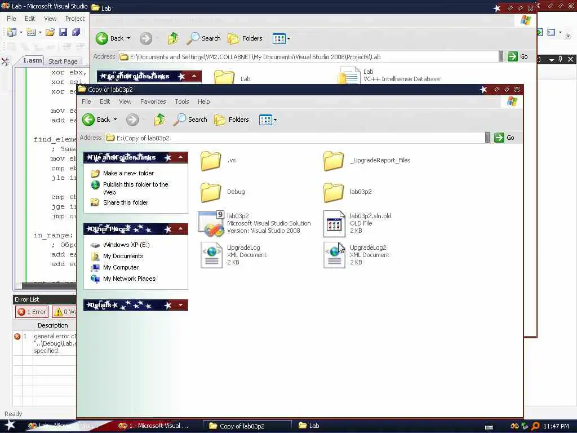Toggle Folders pane in Lab window
Screen dimensions: 577x433
pos(246,38)
